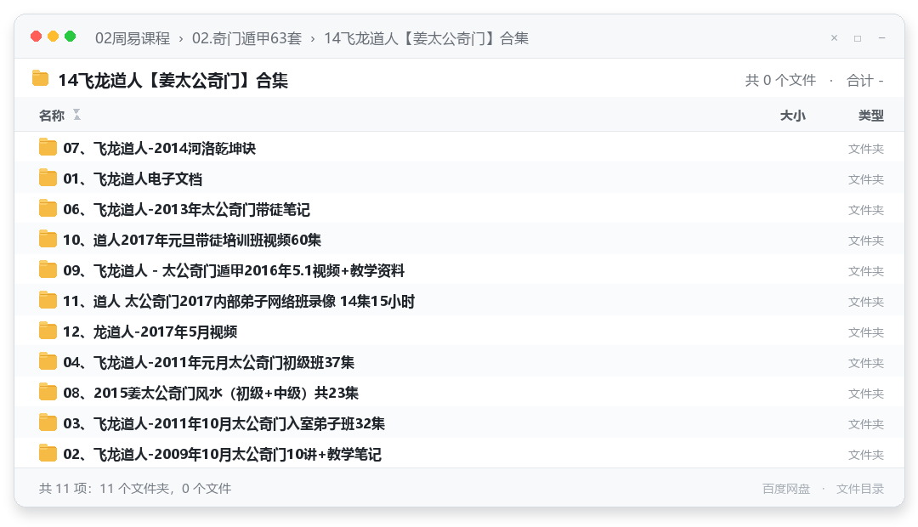This screenshot has height=527, width=918.
Task: Click the gray × icon at top right
Action: [835, 38]
